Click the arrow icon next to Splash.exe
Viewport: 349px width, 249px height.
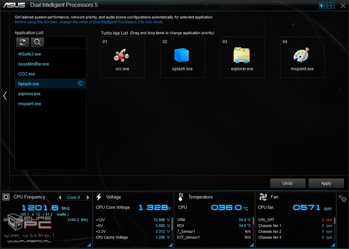(x=81, y=83)
